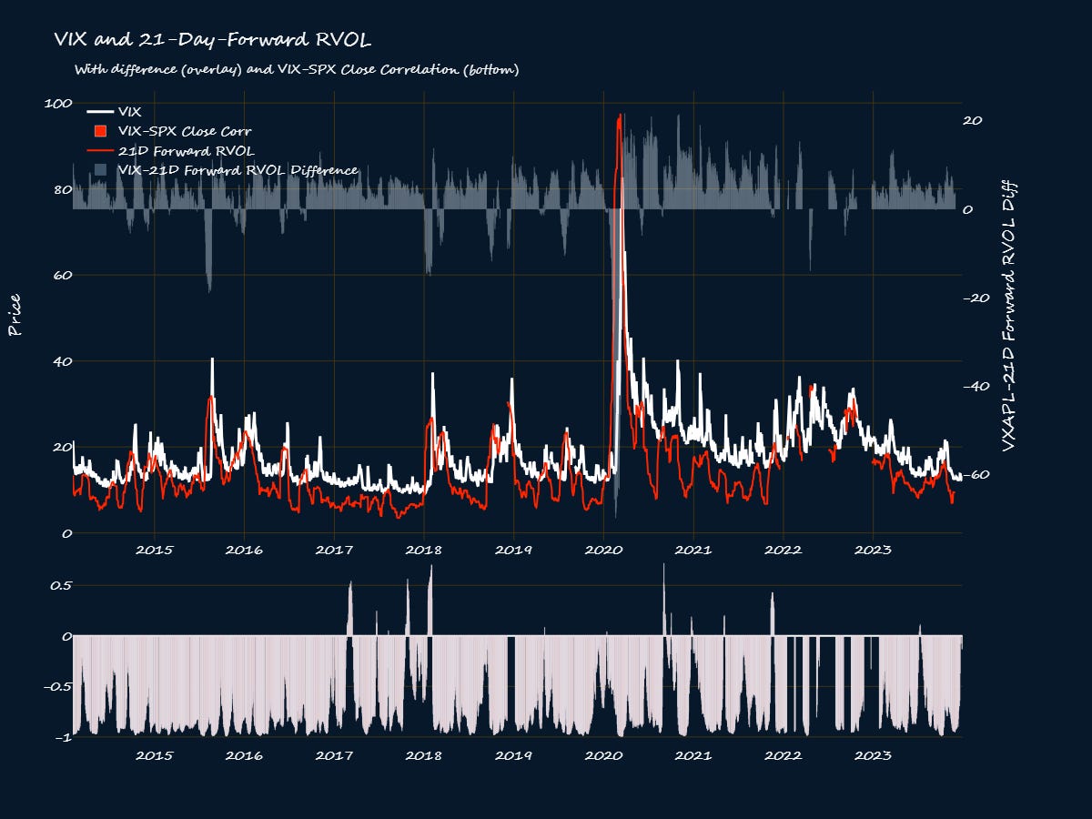Click the 2021 label under the correlation chart
Screen dimensions: 1092x819
(693, 754)
